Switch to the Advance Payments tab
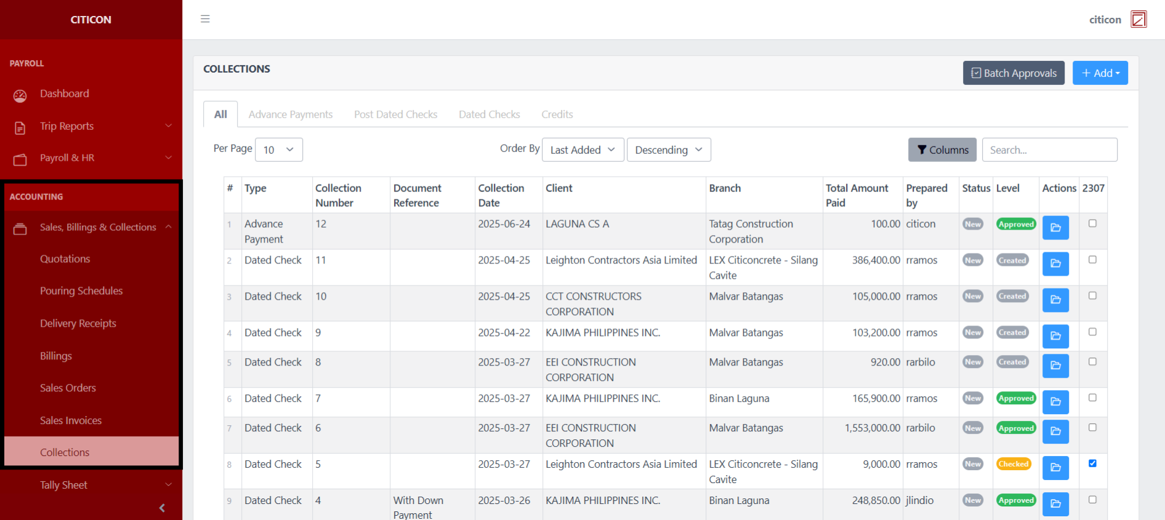This screenshot has height=520, width=1165. (290, 114)
